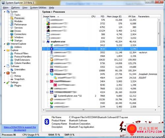Sort by VM Size column header

(x=130, y=17)
